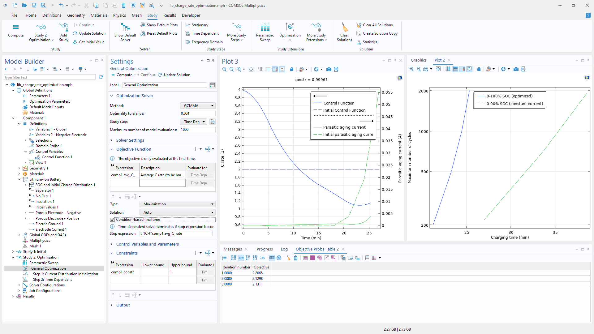Click the delete table icon in the Objective Probe Table toolbar
594x334 pixels.
point(295,258)
